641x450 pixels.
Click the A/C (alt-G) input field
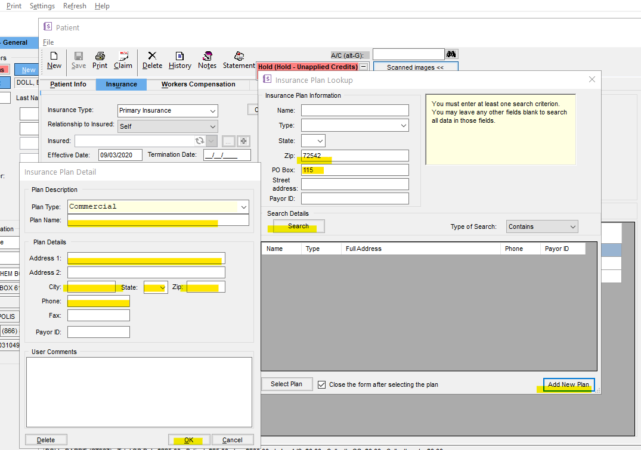tap(408, 54)
